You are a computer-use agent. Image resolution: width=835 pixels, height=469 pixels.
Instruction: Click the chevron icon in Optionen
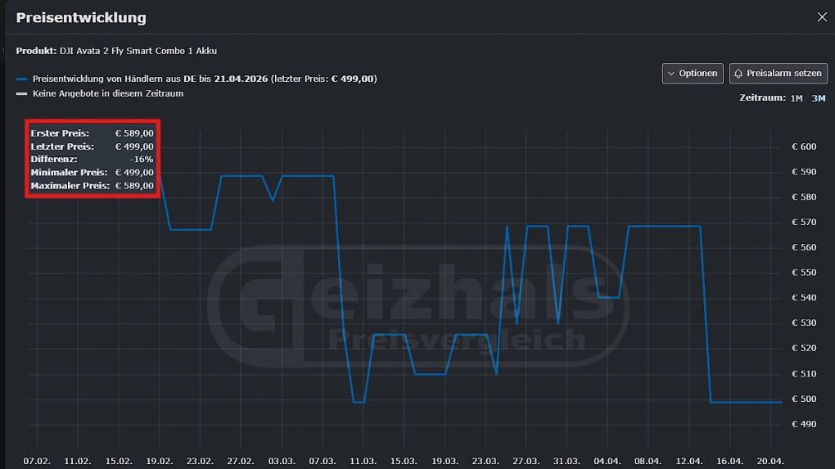tap(671, 74)
